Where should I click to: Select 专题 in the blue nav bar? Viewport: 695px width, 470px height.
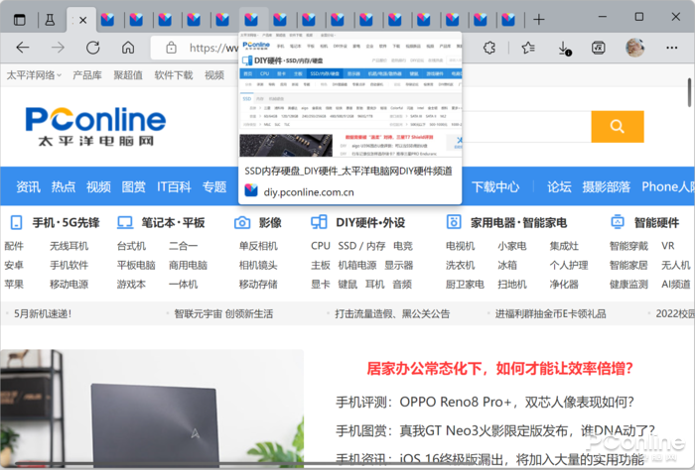tap(214, 186)
